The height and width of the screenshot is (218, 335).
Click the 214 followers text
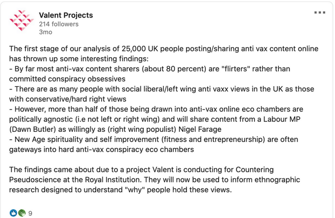58,24
